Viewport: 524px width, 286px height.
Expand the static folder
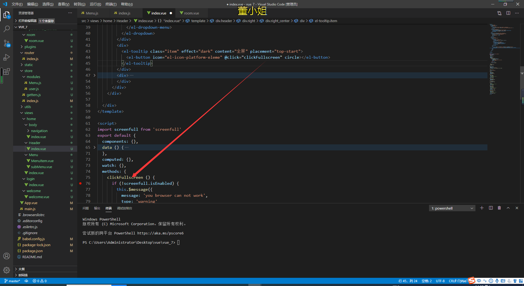[x=28, y=65]
